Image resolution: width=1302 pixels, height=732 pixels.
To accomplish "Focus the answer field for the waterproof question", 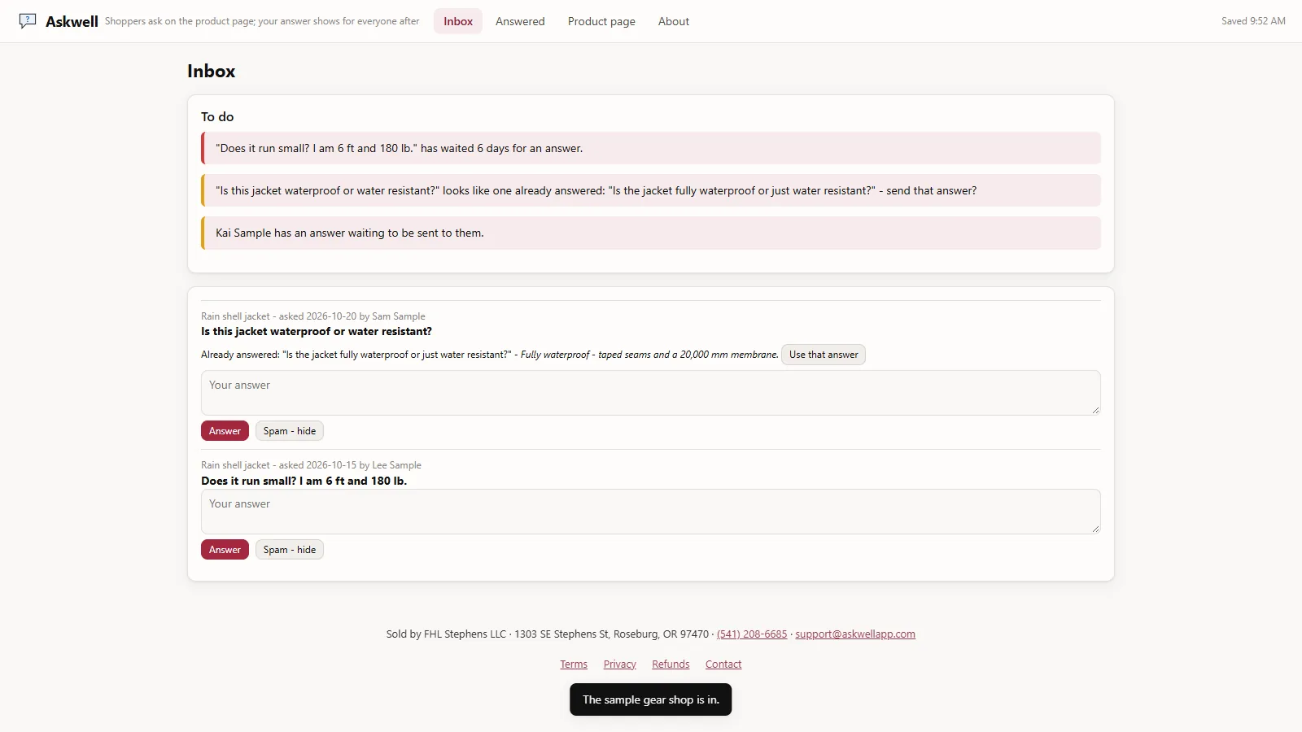I will (651, 393).
